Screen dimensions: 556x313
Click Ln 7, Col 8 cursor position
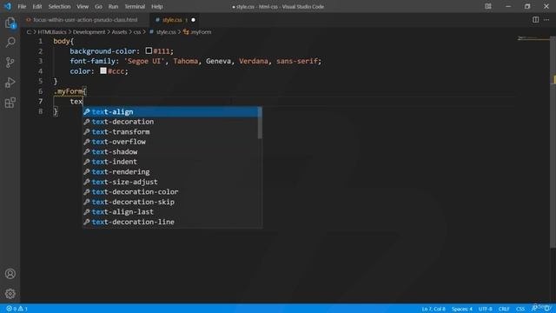tap(434, 309)
